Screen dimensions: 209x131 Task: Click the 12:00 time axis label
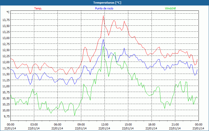click(x=105, y=124)
